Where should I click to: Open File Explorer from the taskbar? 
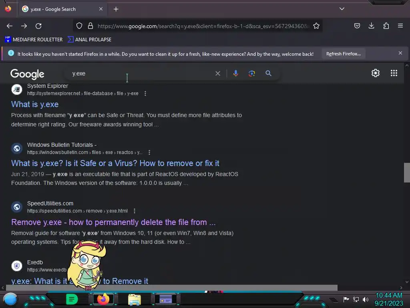(135, 299)
